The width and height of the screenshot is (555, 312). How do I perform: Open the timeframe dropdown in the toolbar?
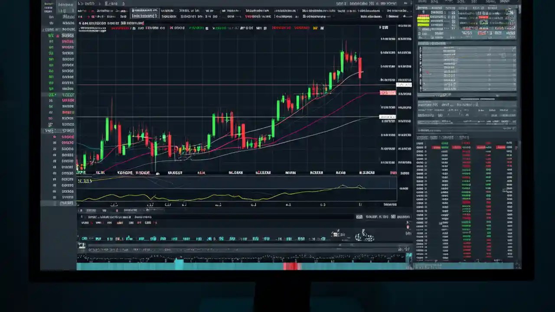112,16
